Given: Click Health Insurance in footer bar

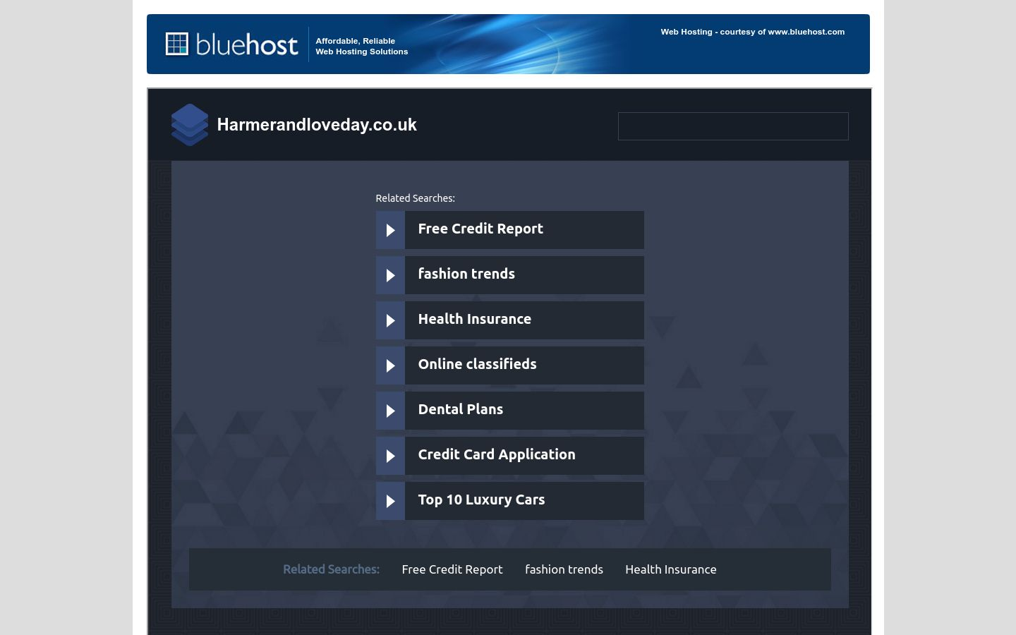Looking at the screenshot, I should pos(671,569).
